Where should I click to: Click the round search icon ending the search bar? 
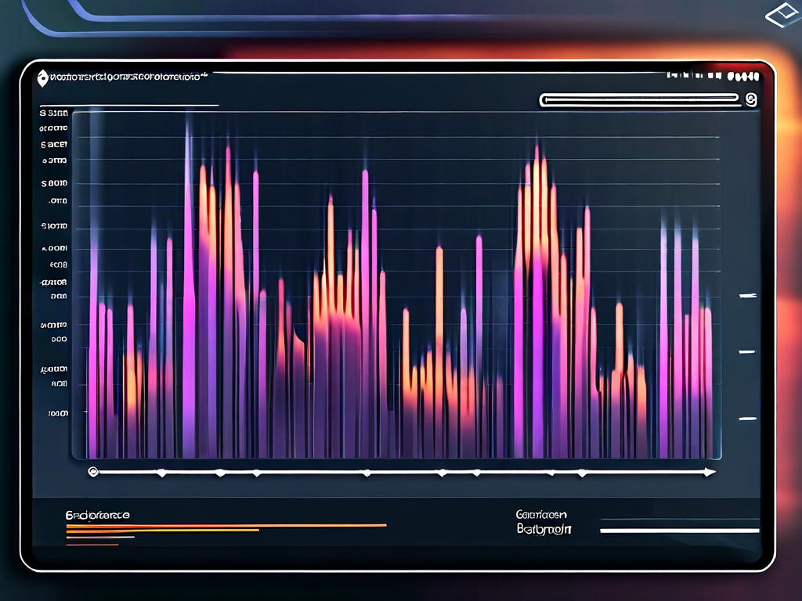click(750, 99)
